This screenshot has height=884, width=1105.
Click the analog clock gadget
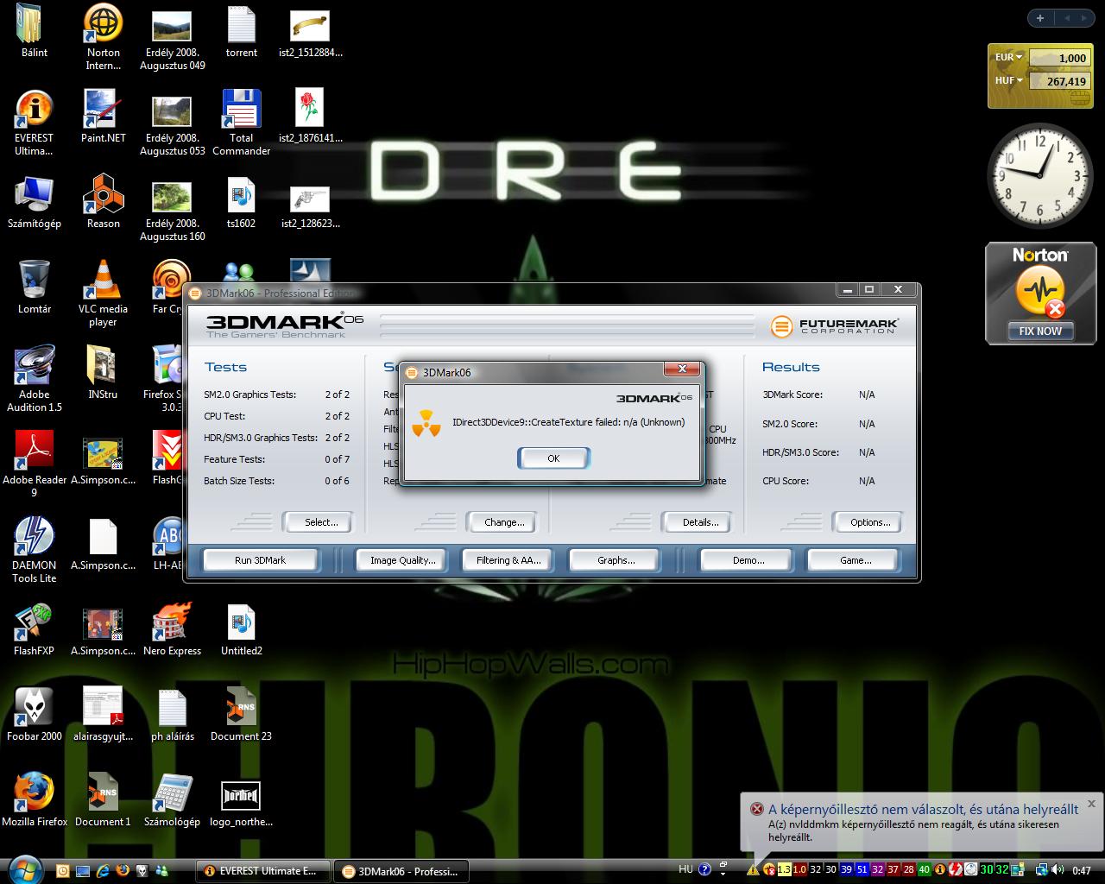pyautogui.click(x=1039, y=176)
